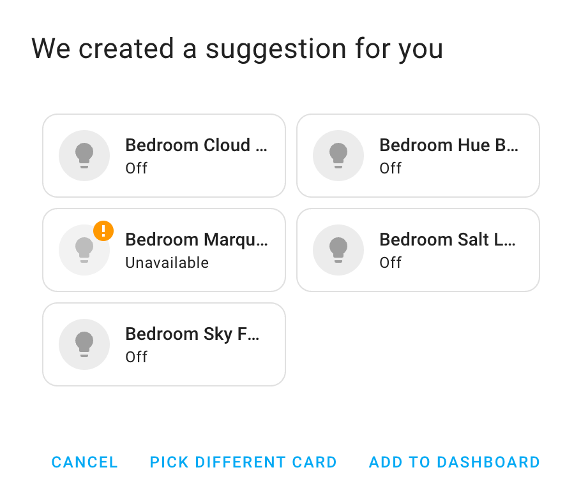This screenshot has width=581, height=500.
Task: Click the Off status under Bedroom Cloud
Action: (x=137, y=168)
